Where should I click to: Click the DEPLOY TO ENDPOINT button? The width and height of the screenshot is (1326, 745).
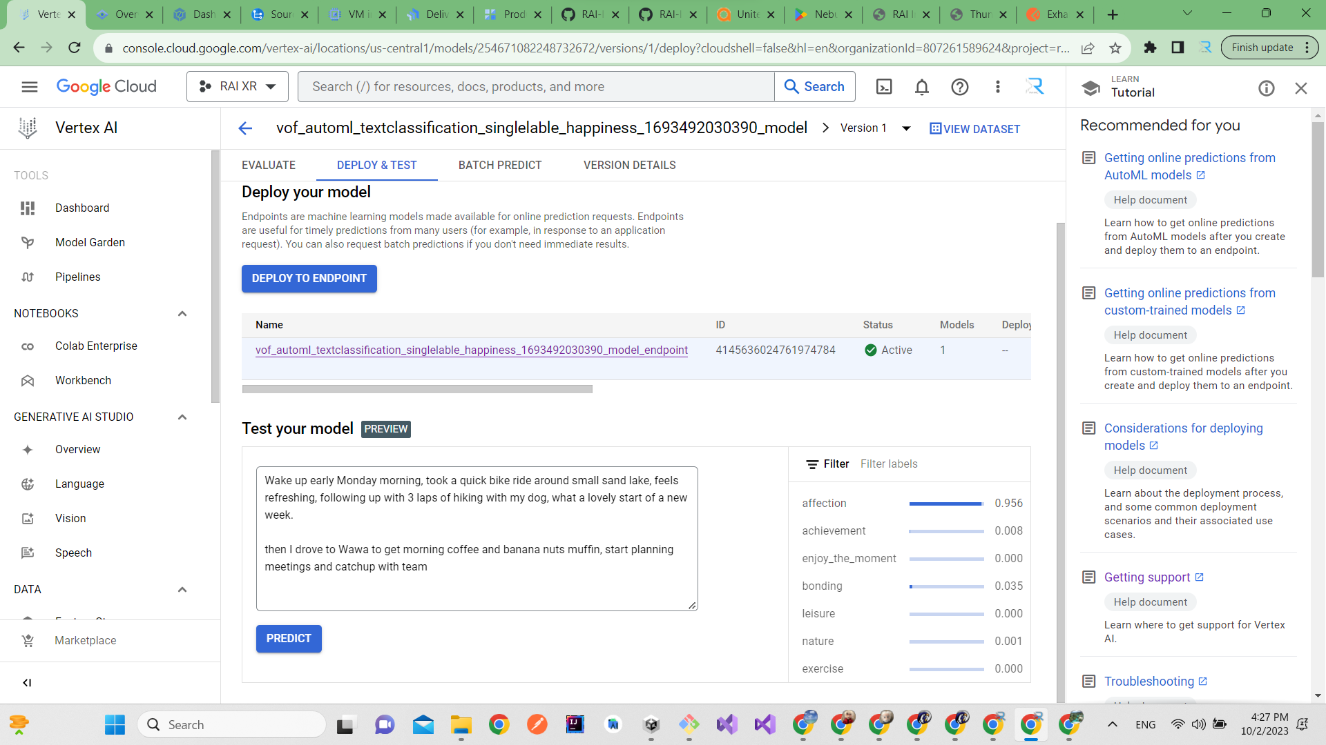point(309,278)
